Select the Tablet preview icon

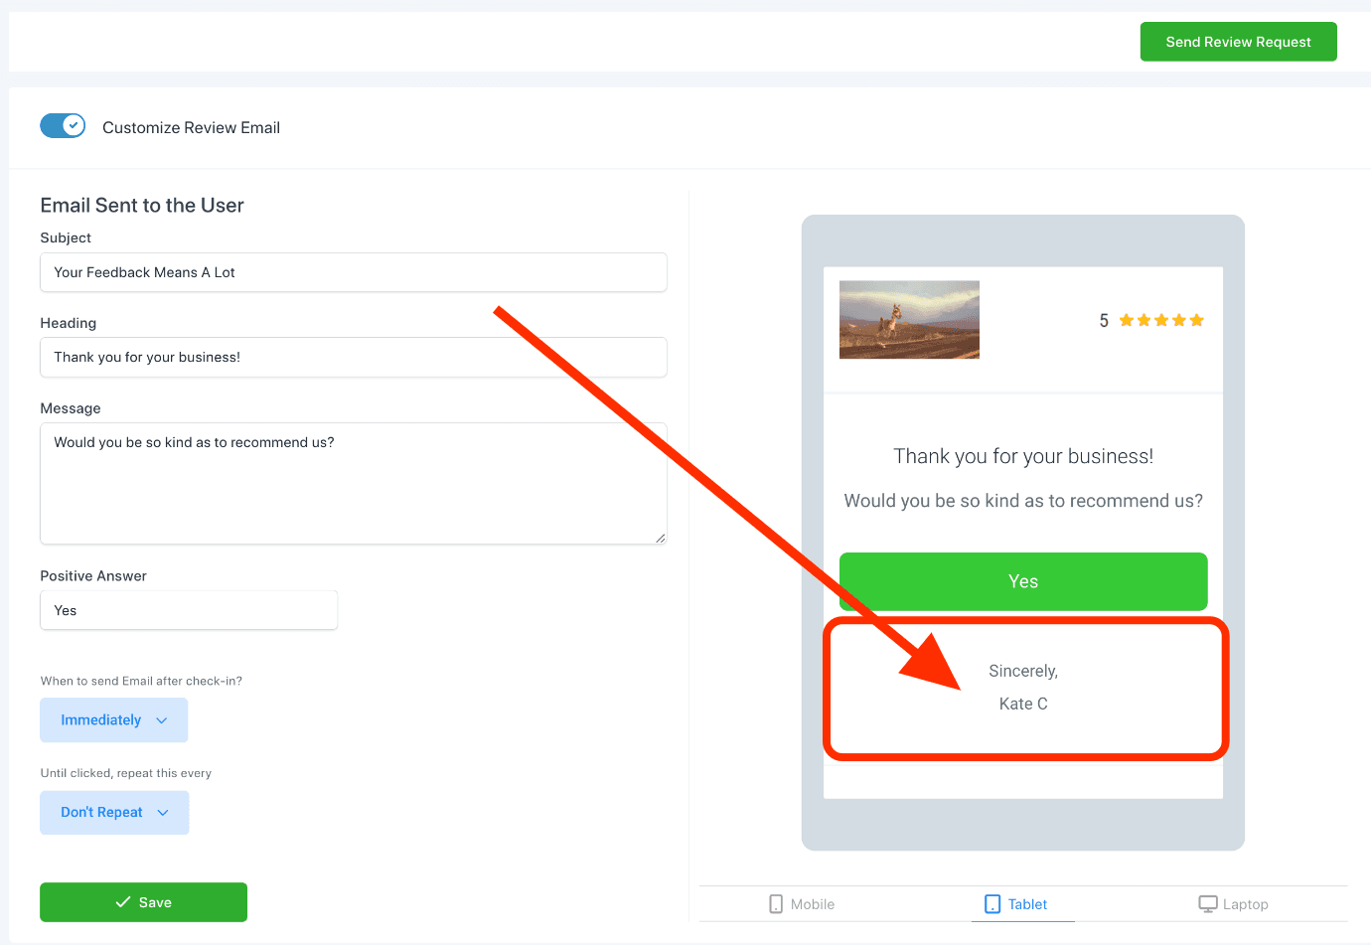[990, 903]
